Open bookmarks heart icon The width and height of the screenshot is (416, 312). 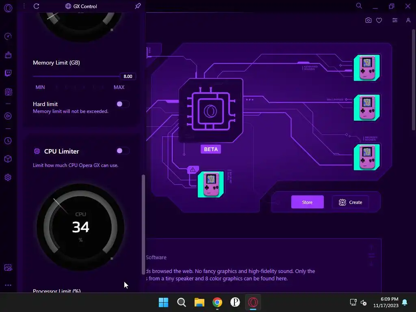(379, 20)
